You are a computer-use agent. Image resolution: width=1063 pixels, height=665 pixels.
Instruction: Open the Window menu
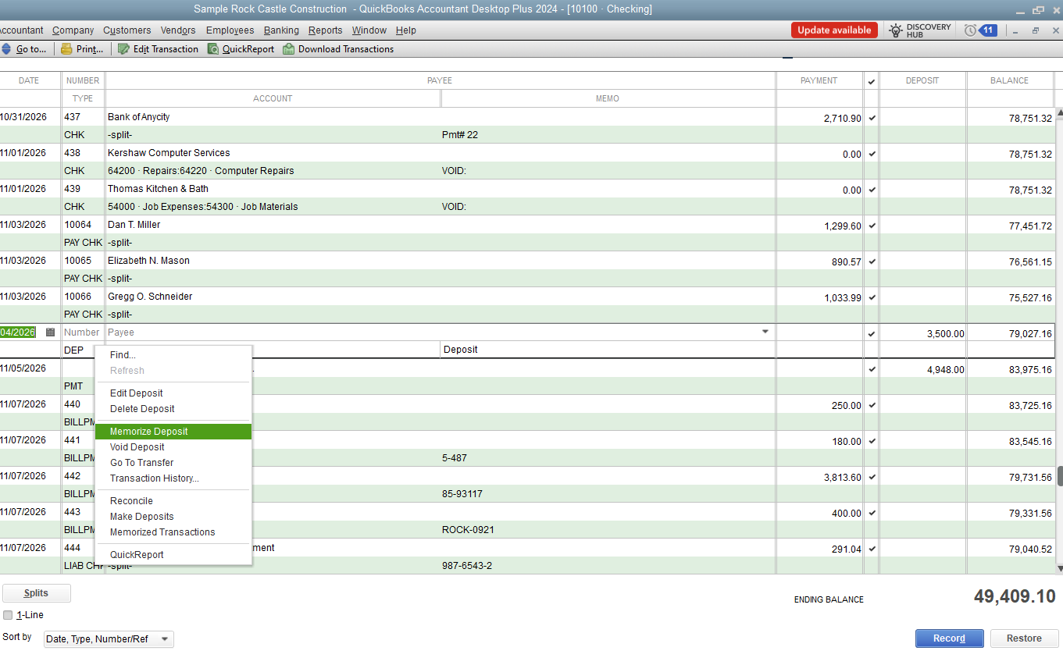pos(369,30)
